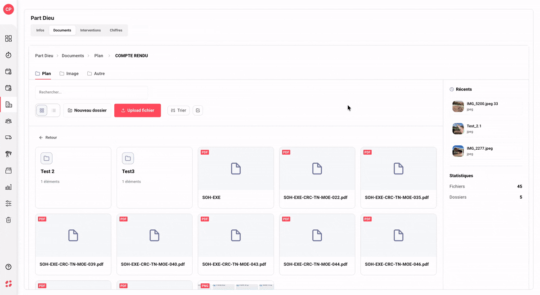Click the Récents clock icon
This screenshot has width=540, height=295.
[x=452, y=89]
